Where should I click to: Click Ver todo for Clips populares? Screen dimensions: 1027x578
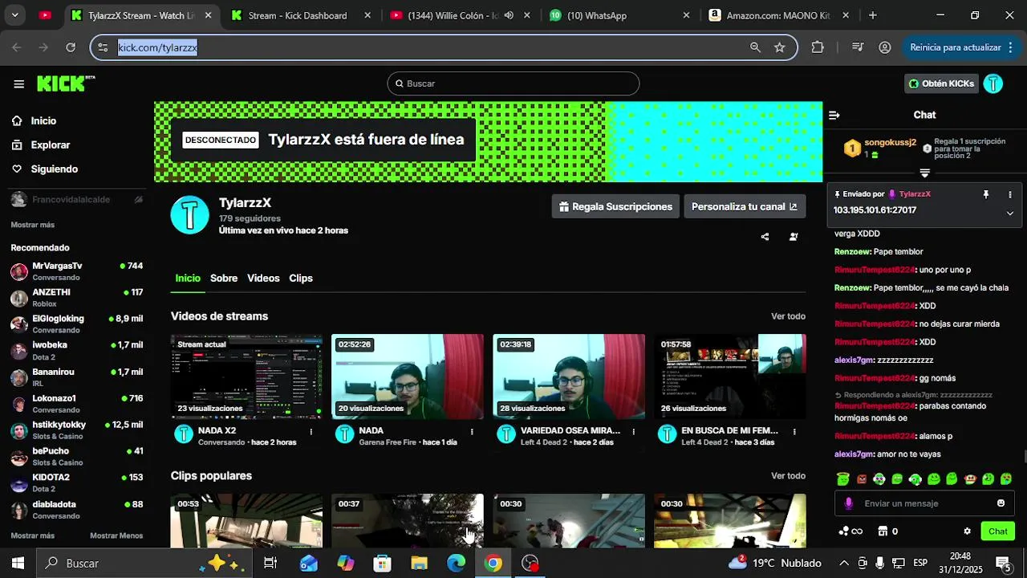[x=788, y=476]
